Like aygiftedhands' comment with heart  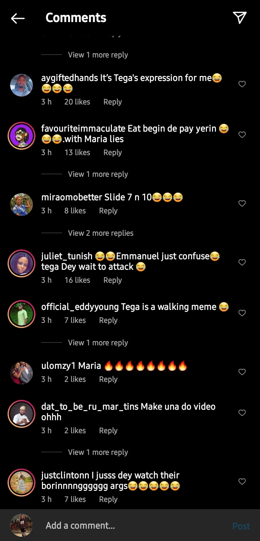click(x=242, y=84)
